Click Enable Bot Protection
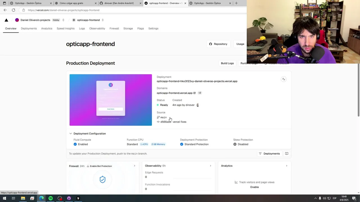The height and width of the screenshot is (202, 360). (x=99, y=166)
